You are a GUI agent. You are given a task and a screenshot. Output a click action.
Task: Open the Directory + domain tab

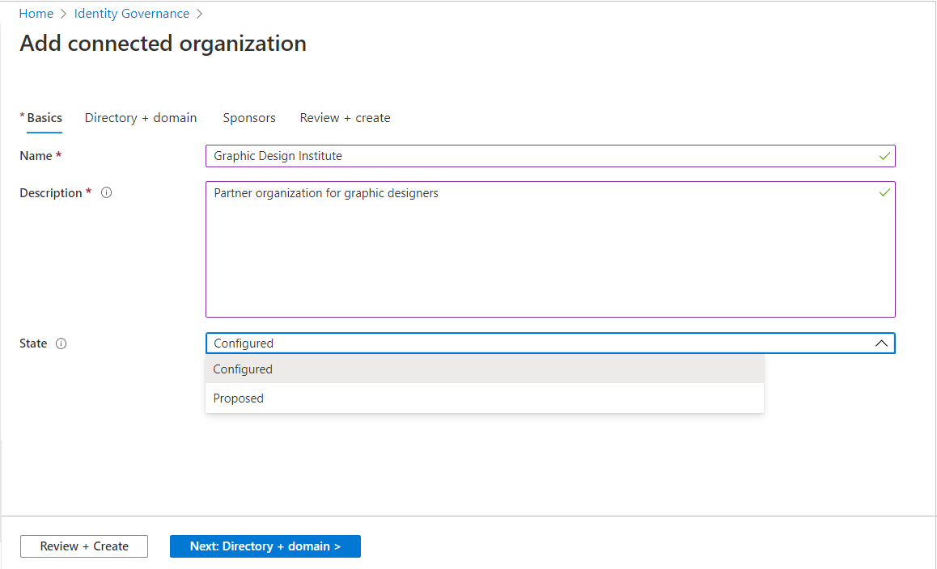pos(141,118)
